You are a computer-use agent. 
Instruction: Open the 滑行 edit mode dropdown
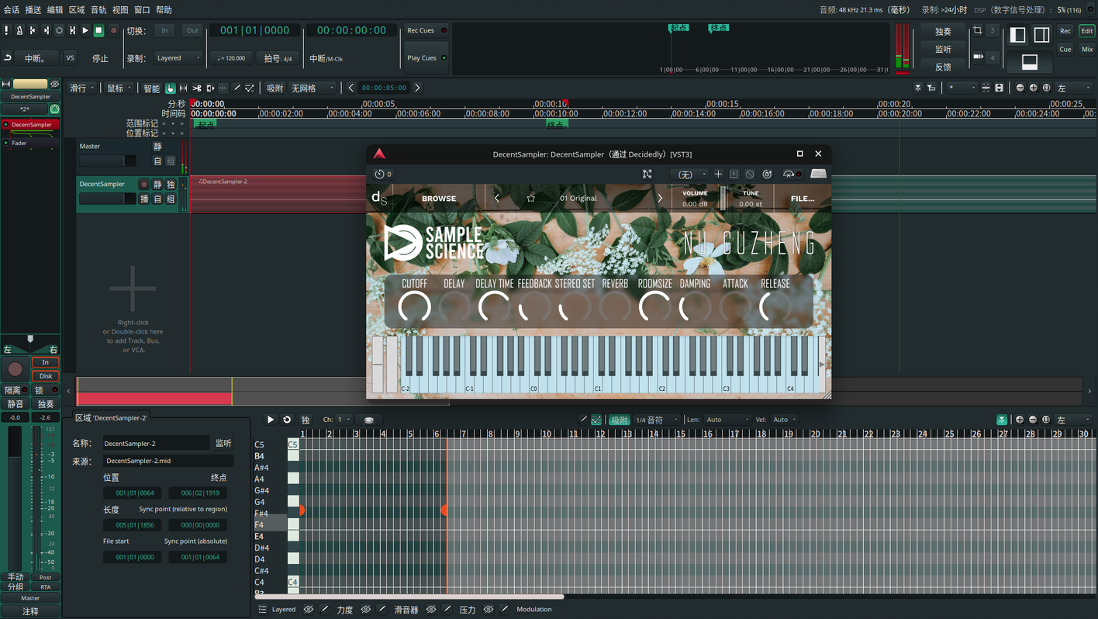point(81,88)
